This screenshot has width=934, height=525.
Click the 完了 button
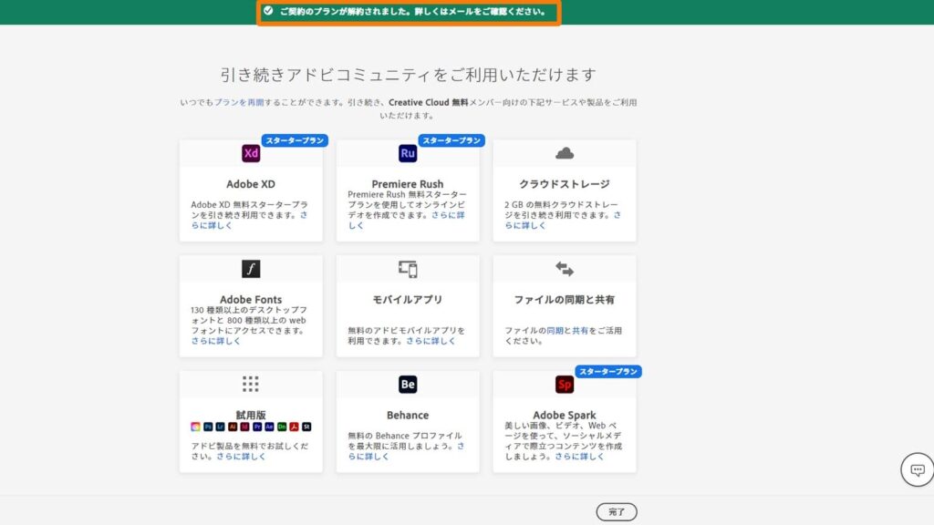(x=617, y=512)
